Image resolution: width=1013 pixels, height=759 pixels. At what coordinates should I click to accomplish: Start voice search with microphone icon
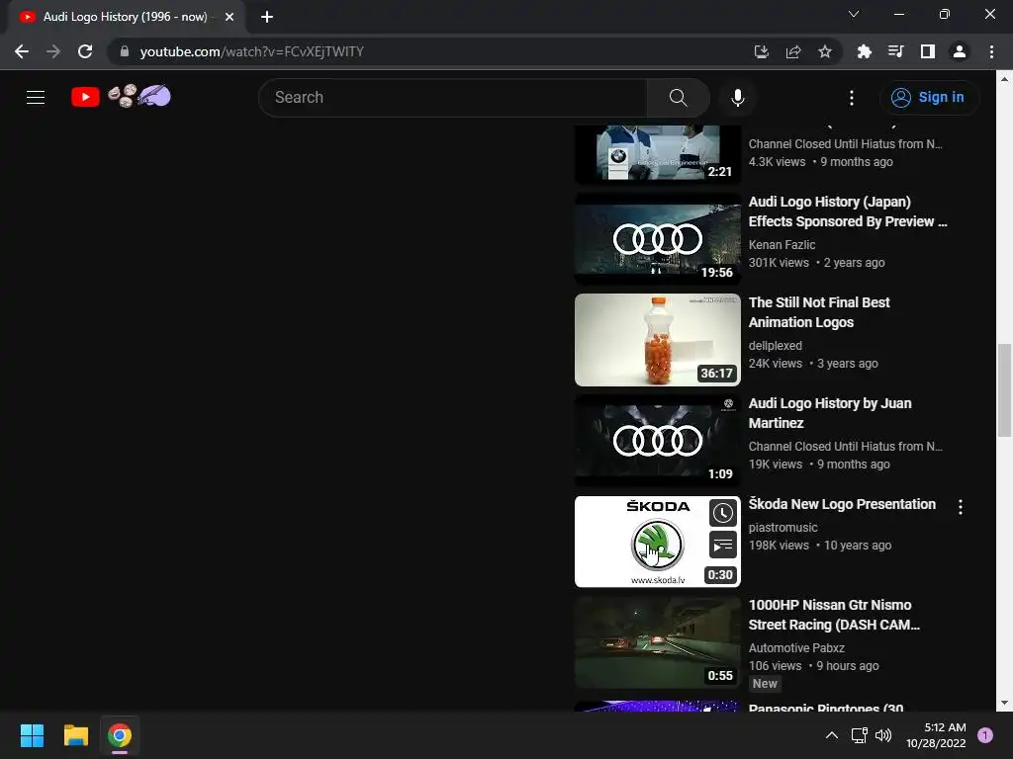tap(737, 98)
